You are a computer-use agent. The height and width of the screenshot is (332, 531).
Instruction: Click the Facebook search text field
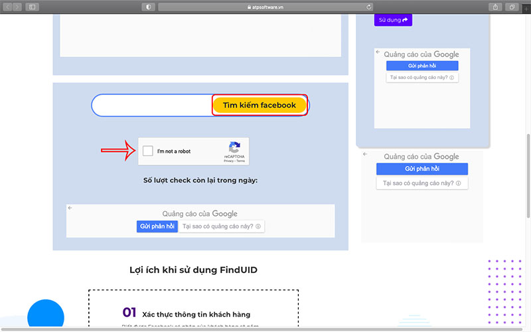click(152, 106)
